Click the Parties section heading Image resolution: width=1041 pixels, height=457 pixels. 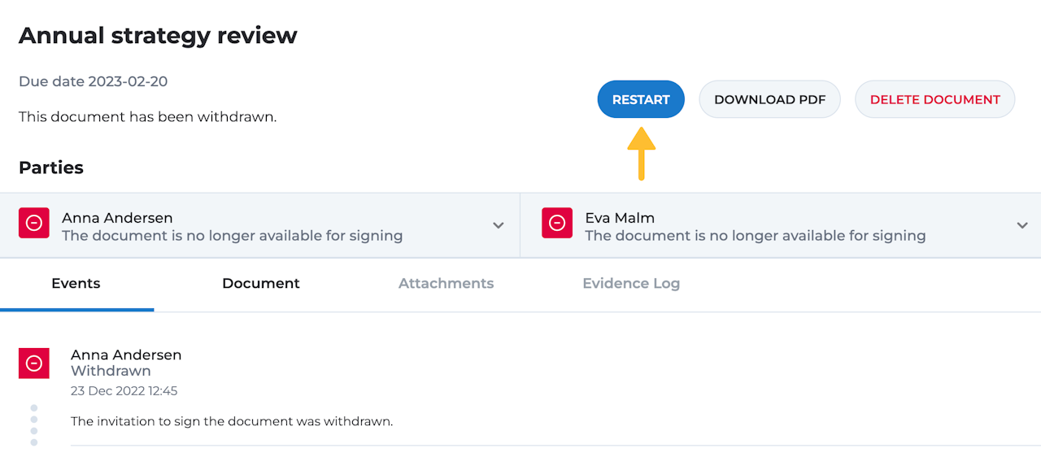click(x=51, y=168)
